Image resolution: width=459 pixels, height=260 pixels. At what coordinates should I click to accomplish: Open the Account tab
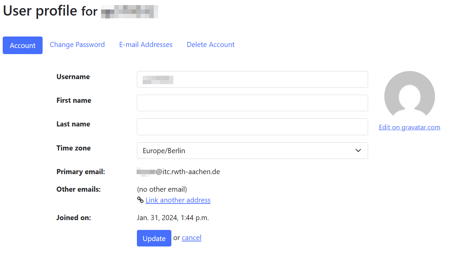[22, 45]
